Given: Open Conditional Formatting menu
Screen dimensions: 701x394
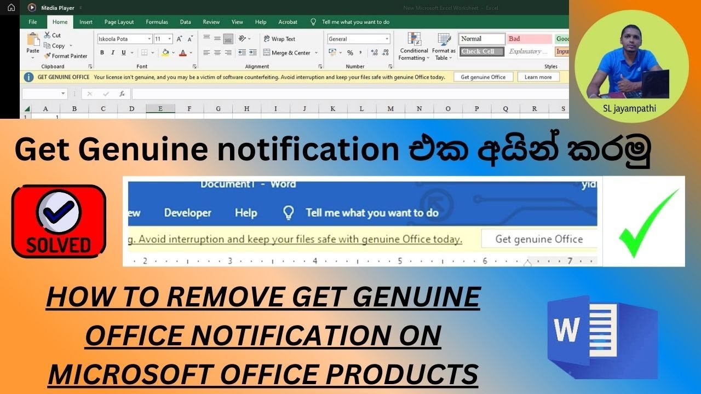Looking at the screenshot, I should click(x=413, y=47).
